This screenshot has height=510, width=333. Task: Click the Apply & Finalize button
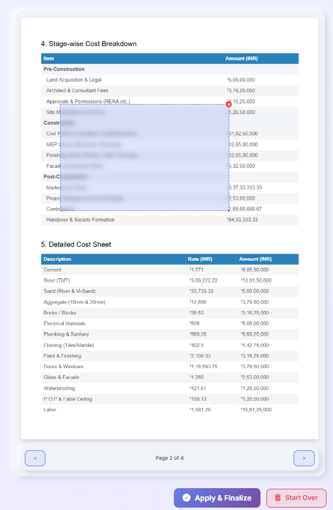click(x=217, y=498)
